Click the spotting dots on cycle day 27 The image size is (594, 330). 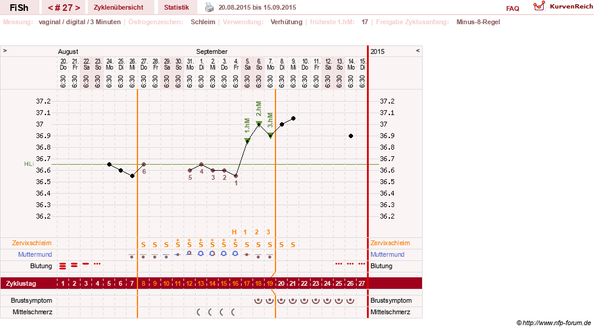tap(361, 263)
